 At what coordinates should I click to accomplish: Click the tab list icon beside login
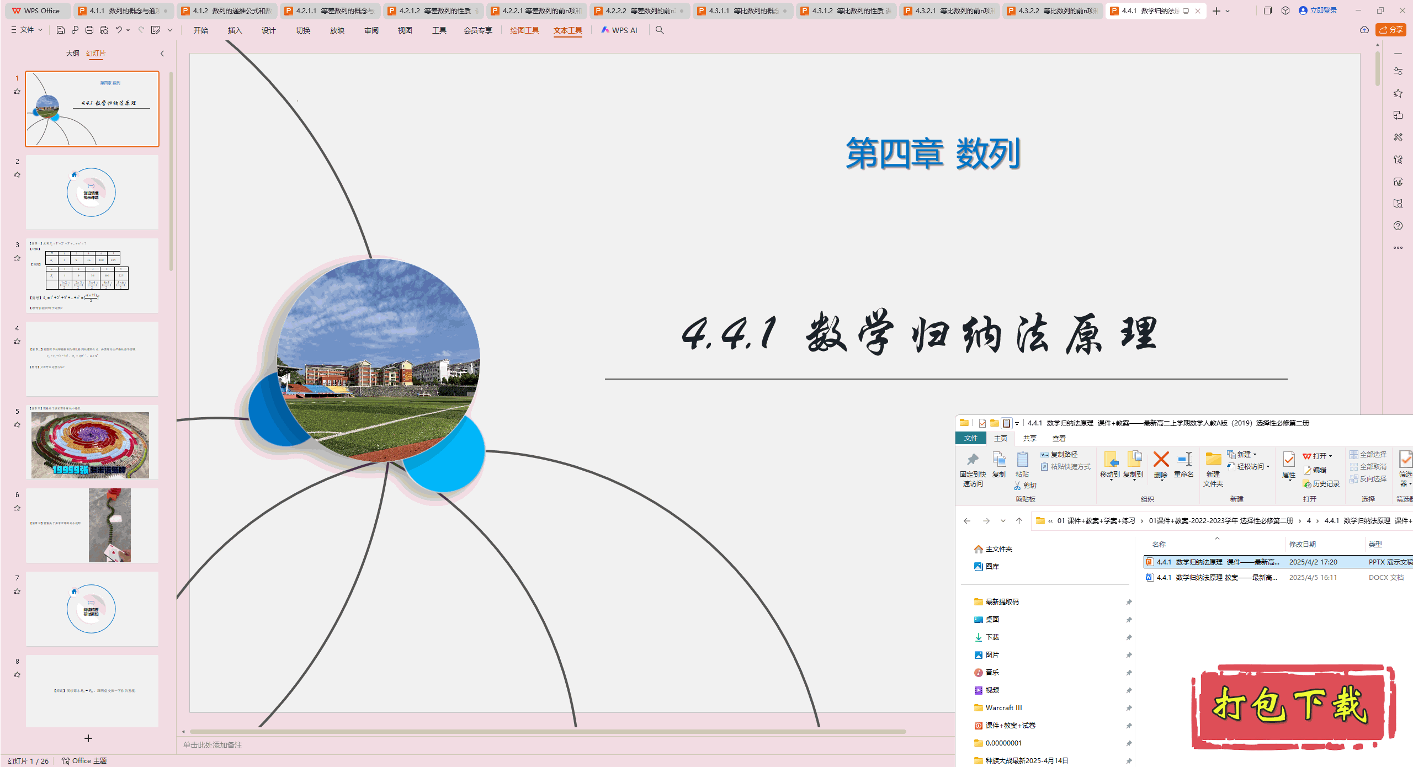tap(1268, 10)
